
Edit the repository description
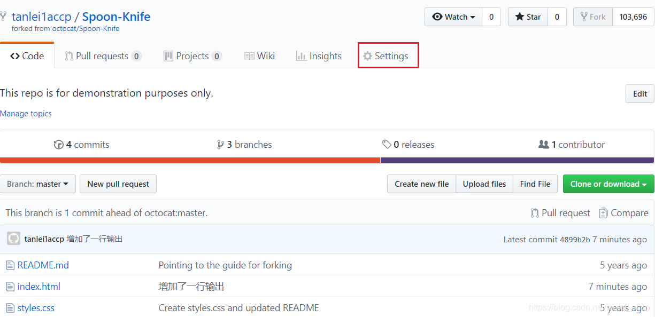point(640,93)
